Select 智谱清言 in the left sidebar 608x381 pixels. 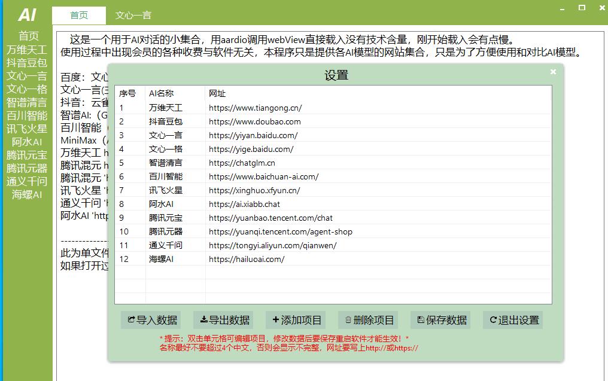(x=26, y=102)
